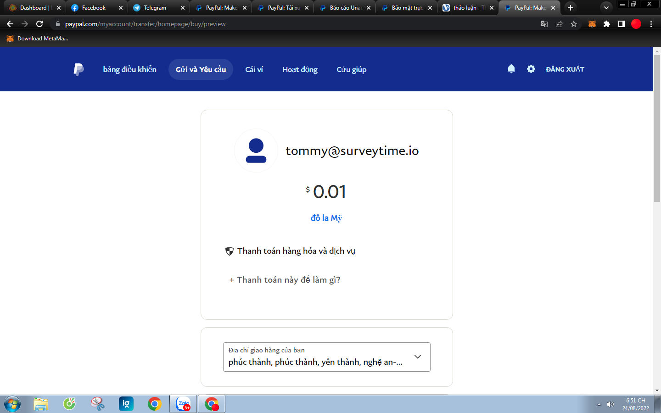This screenshot has height=413, width=661.
Task: Open the notifications bell
Action: tap(511, 69)
